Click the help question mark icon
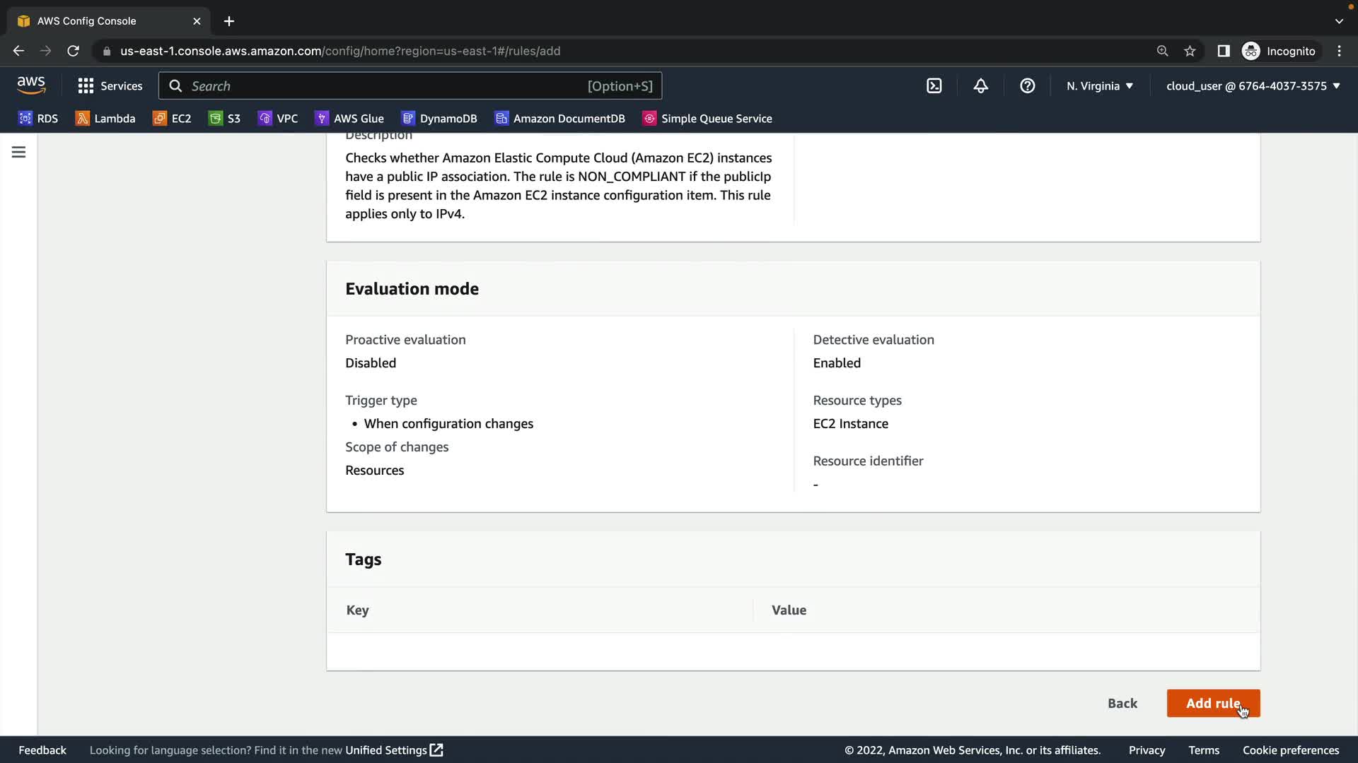Screen dimensions: 1358x763 [1027, 86]
